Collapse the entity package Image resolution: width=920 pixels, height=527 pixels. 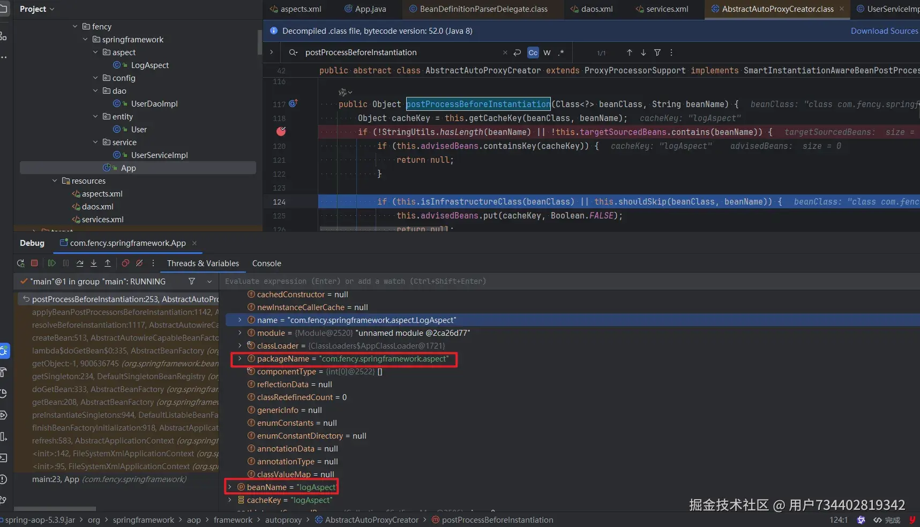tap(95, 116)
